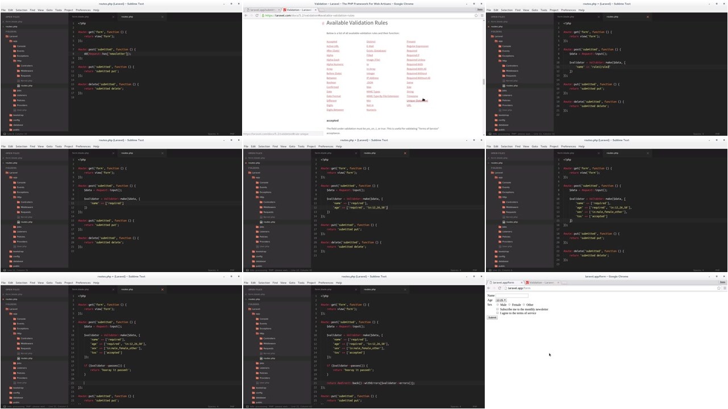Image resolution: width=728 pixels, height=409 pixels.
Task: Click the anchor icon beside Available Validation Rules heading
Action: pos(323,23)
